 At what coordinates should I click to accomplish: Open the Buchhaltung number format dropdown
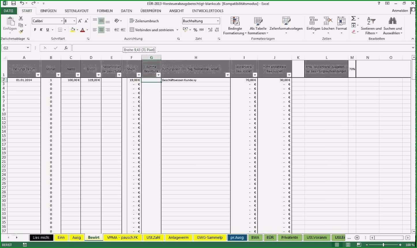(x=218, y=21)
